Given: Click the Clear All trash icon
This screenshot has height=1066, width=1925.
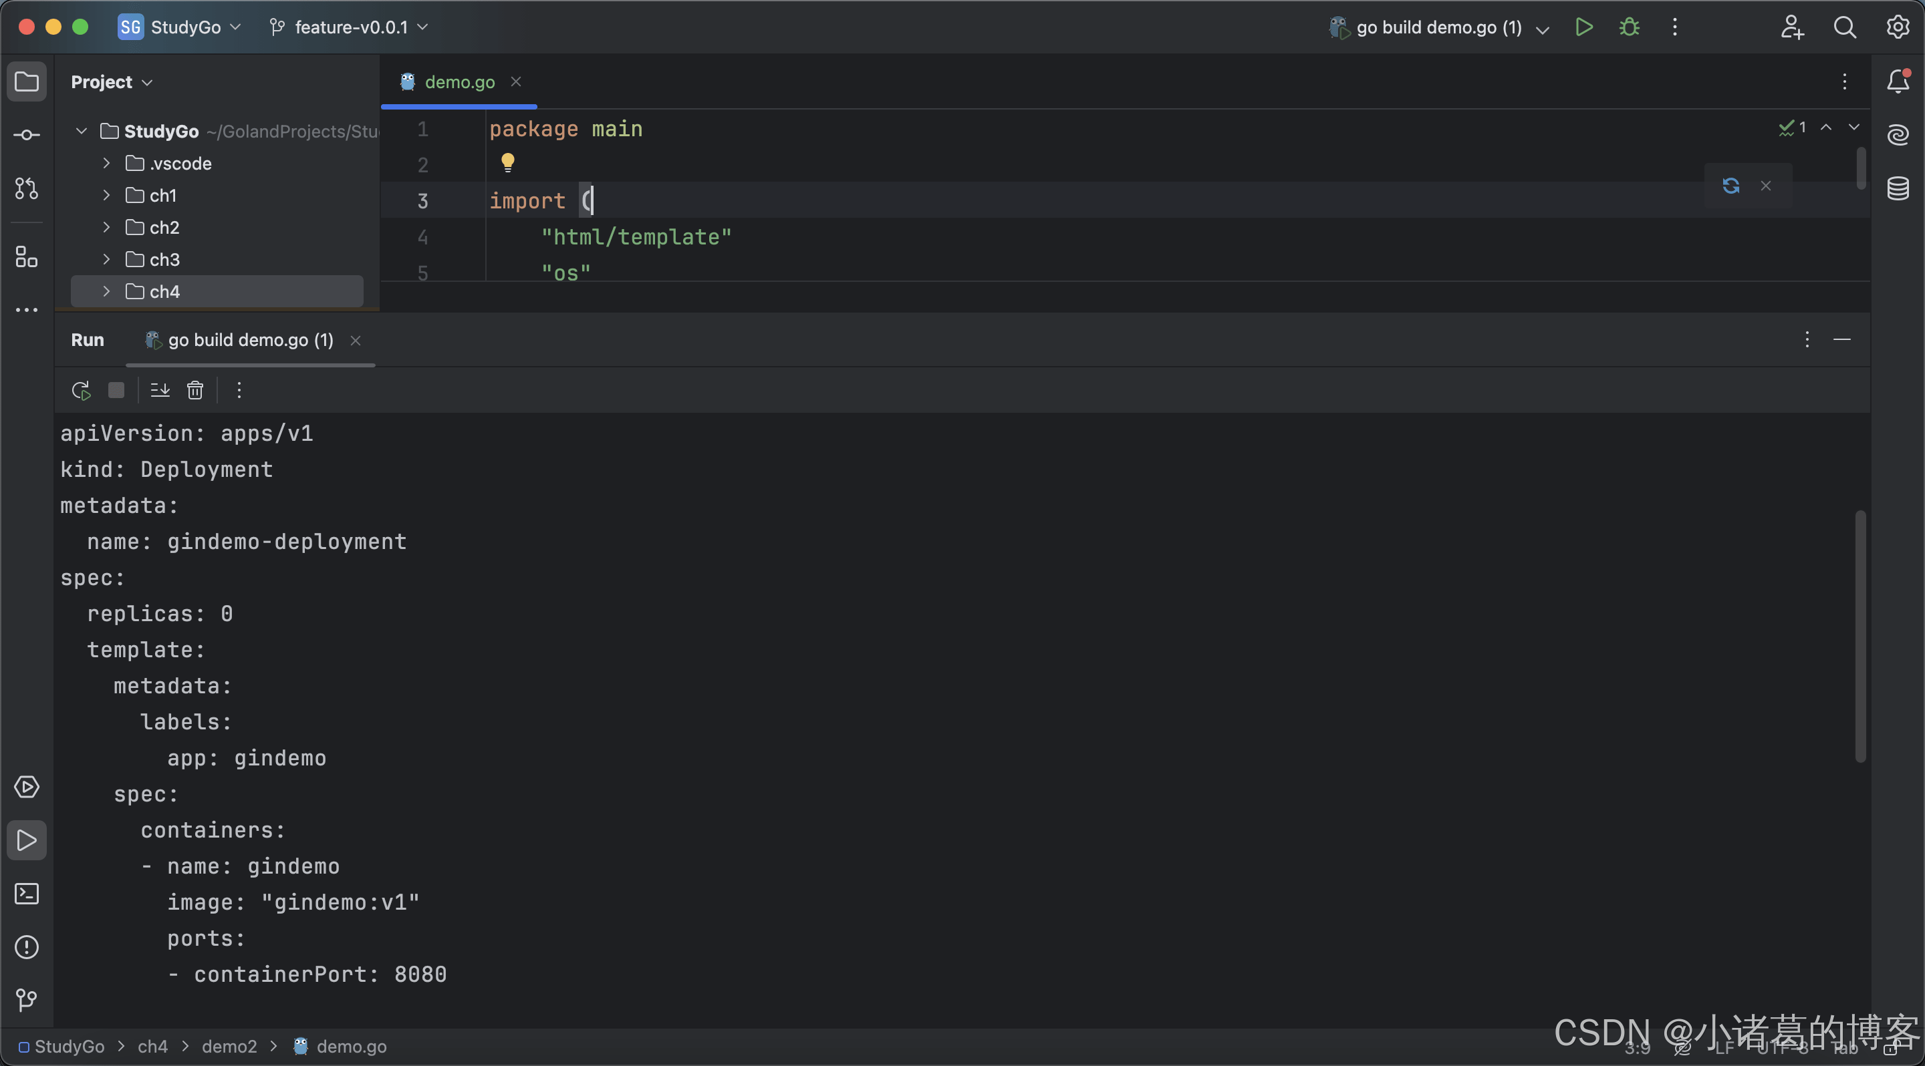Looking at the screenshot, I should (195, 391).
